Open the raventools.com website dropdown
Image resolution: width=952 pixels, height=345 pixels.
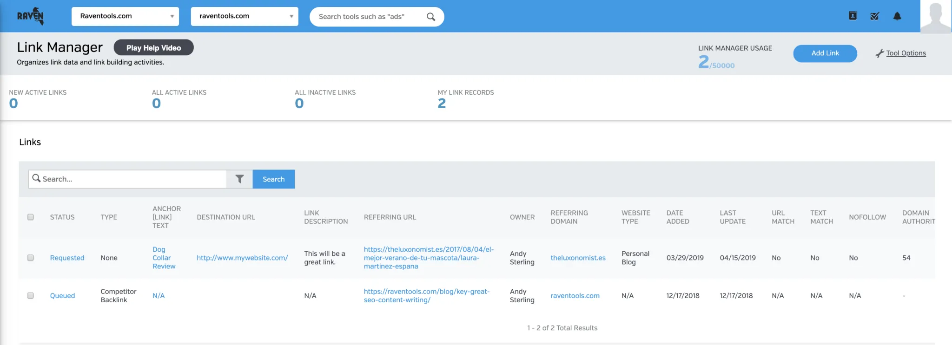coord(245,16)
